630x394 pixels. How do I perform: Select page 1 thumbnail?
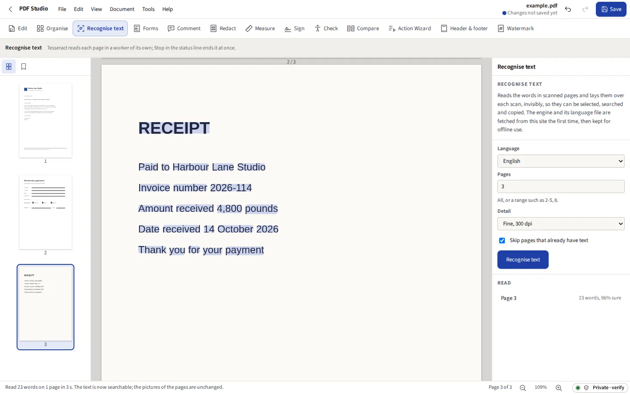click(45, 121)
